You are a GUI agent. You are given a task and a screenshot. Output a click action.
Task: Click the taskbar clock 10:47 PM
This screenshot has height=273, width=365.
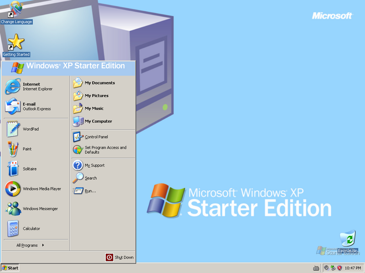coord(353,268)
